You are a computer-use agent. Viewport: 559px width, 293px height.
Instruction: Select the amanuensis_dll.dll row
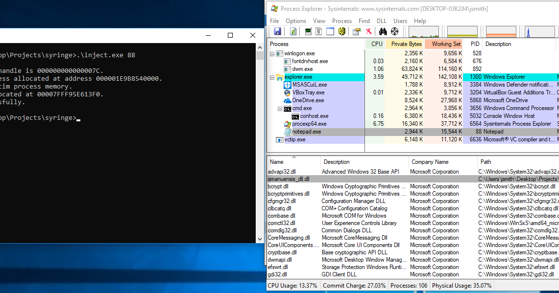(x=413, y=179)
